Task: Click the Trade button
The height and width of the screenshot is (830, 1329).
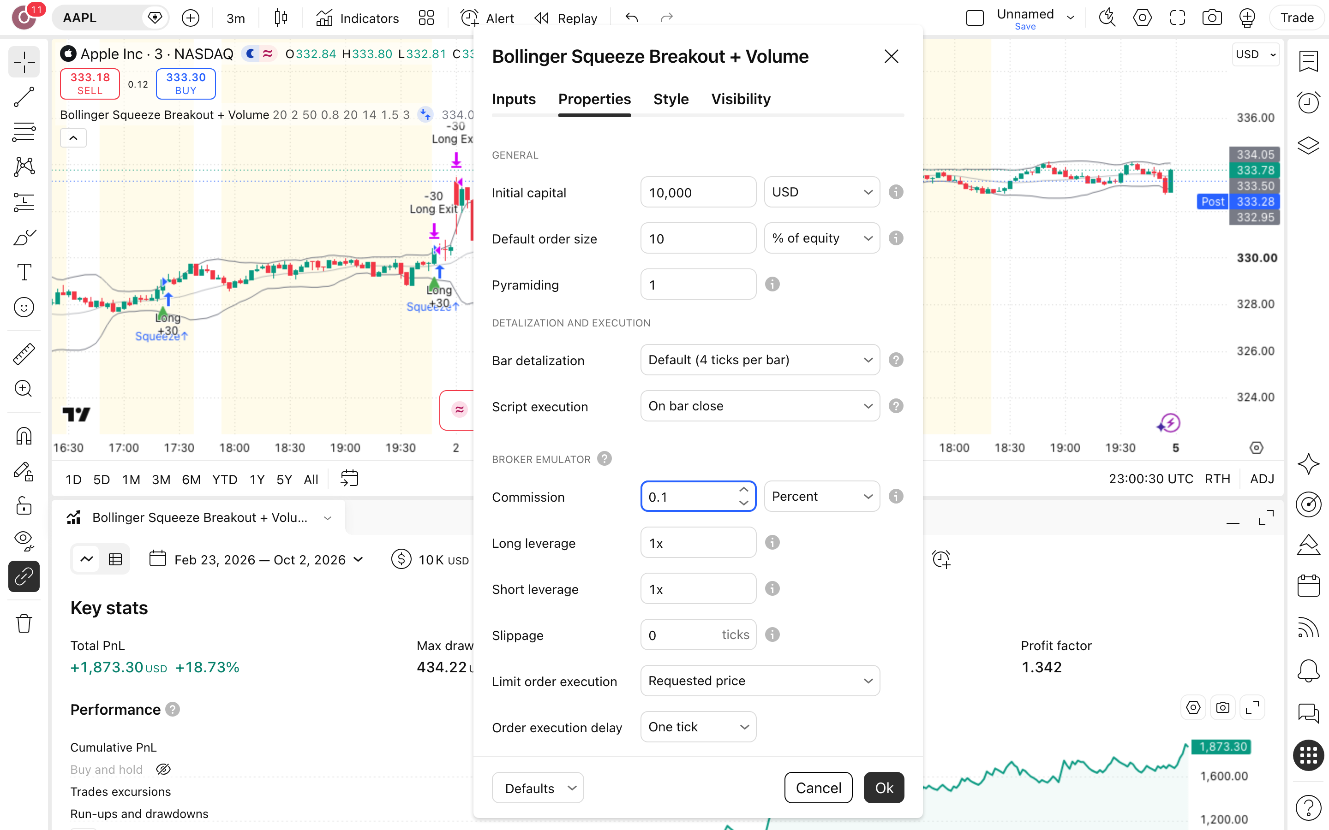Action: (1297, 18)
